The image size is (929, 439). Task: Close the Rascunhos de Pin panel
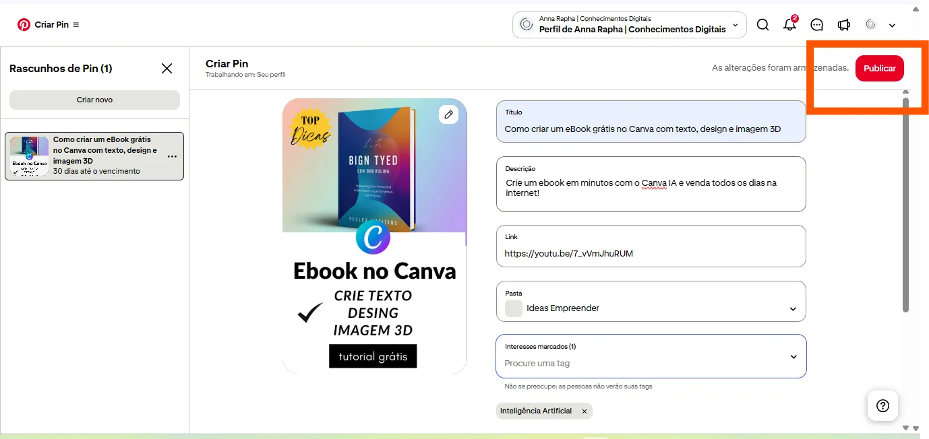(167, 68)
